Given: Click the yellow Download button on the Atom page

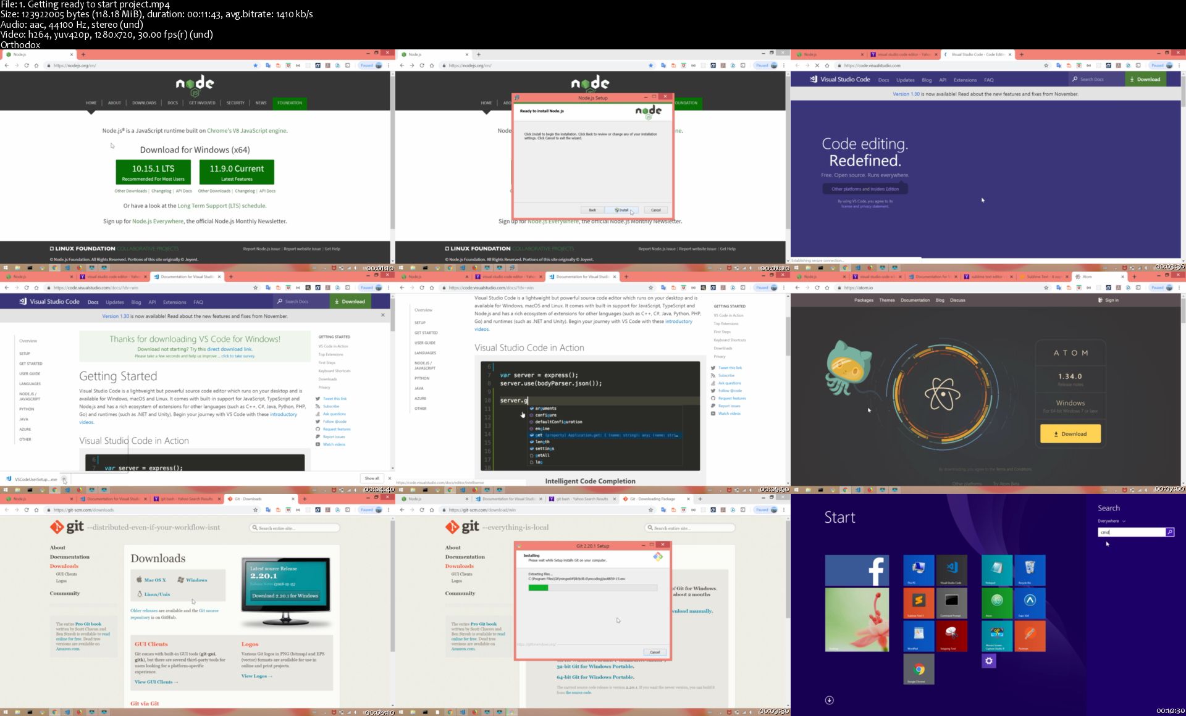Looking at the screenshot, I should [1070, 434].
